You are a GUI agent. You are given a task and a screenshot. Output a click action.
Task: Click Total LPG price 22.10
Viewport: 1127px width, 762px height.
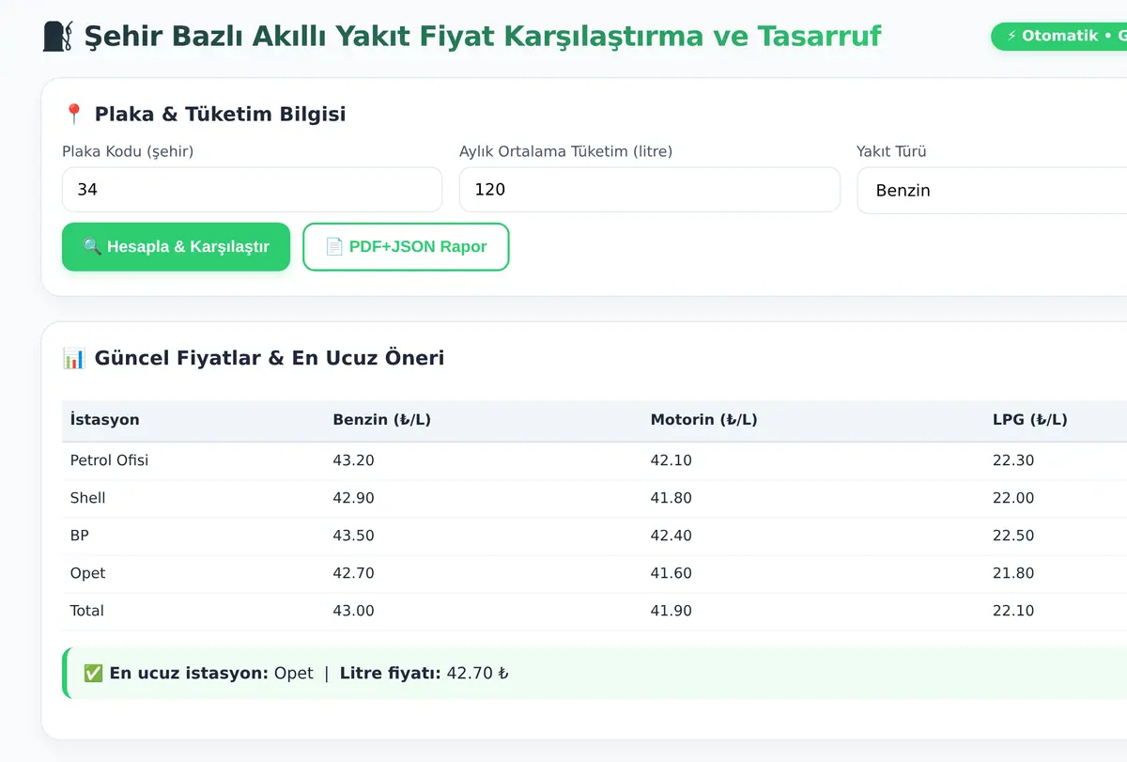(x=1013, y=611)
